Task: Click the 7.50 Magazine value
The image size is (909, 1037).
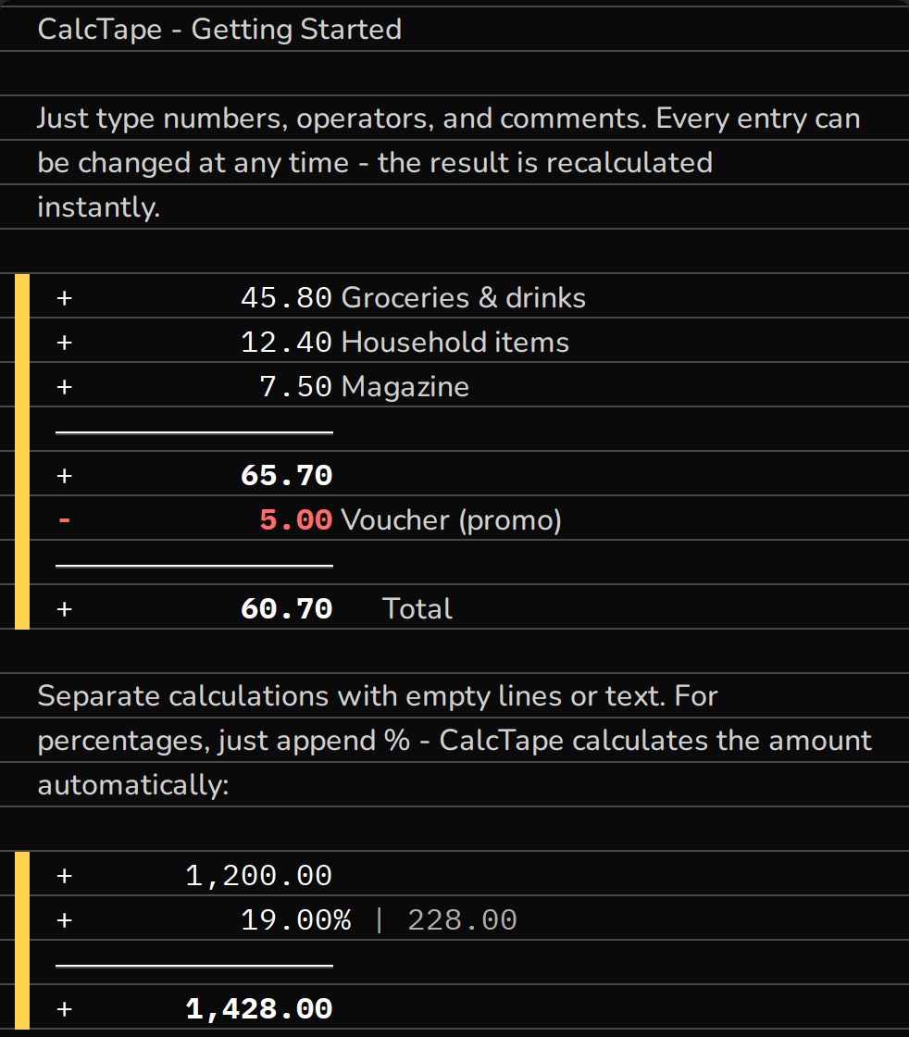Action: [295, 387]
